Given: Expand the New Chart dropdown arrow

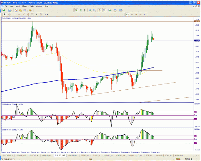Looking at the screenshot, I should tap(6, 10).
